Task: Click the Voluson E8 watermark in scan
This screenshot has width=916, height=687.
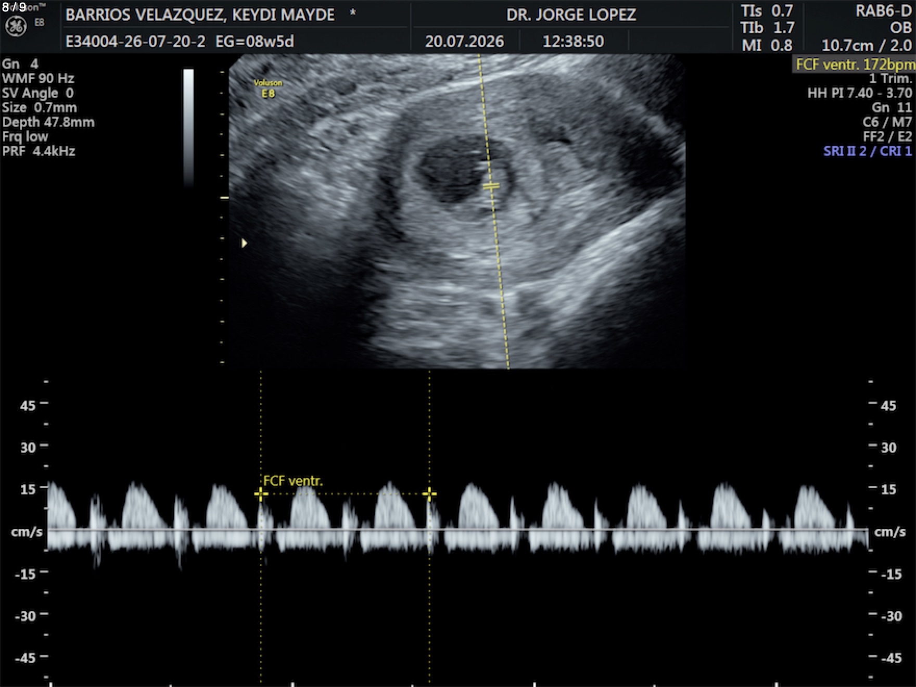Action: tap(268, 88)
